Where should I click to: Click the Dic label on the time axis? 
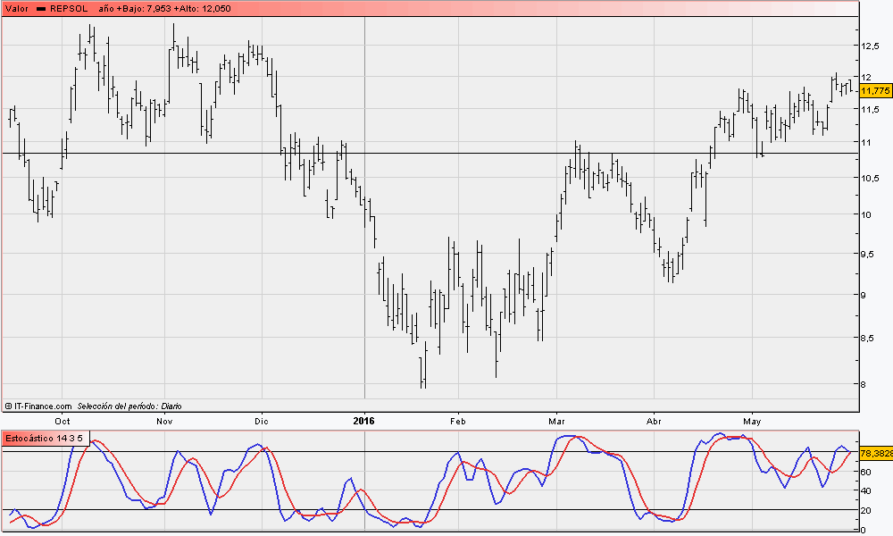262,420
